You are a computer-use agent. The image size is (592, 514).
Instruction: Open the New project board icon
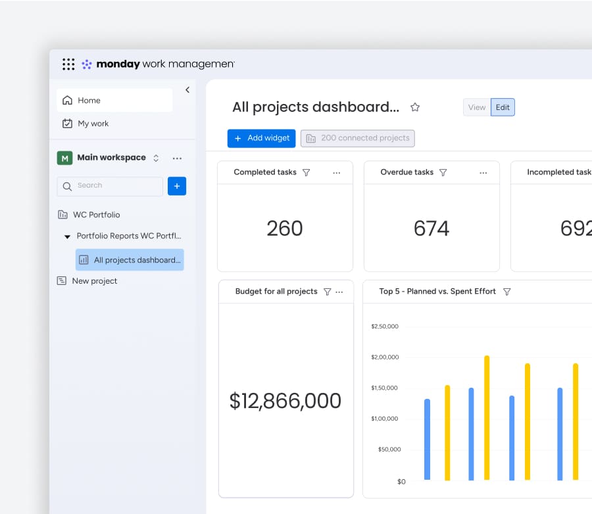(62, 281)
